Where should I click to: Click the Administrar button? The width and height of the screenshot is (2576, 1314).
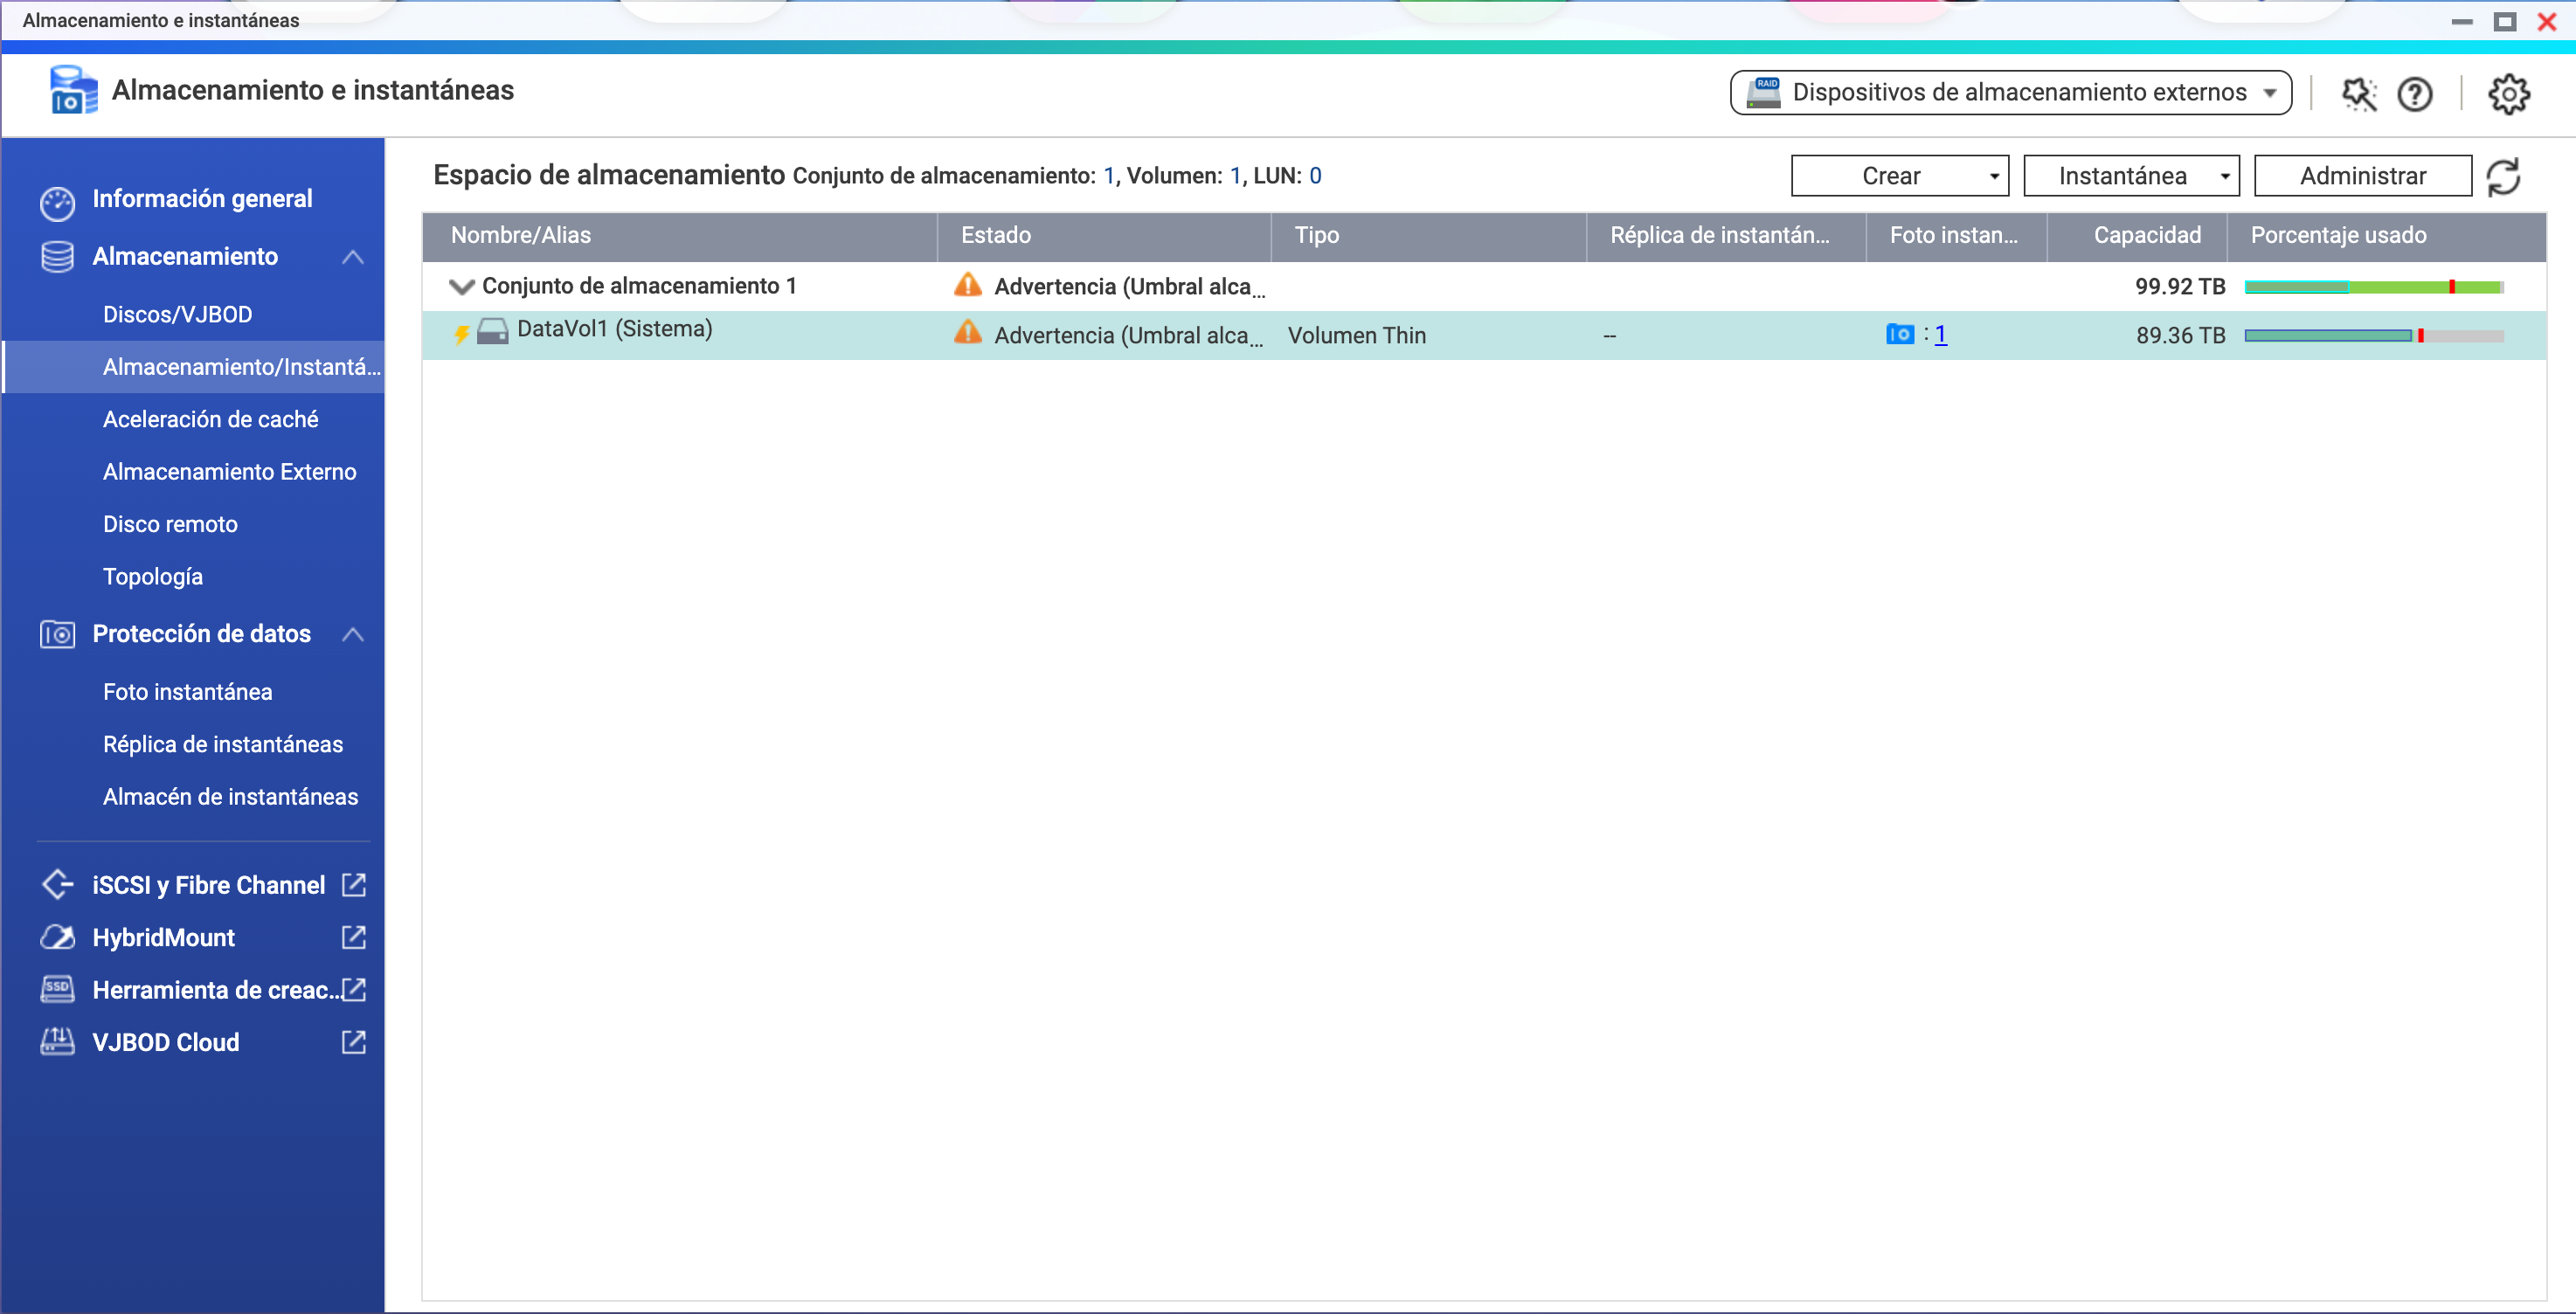pyautogui.click(x=2362, y=176)
